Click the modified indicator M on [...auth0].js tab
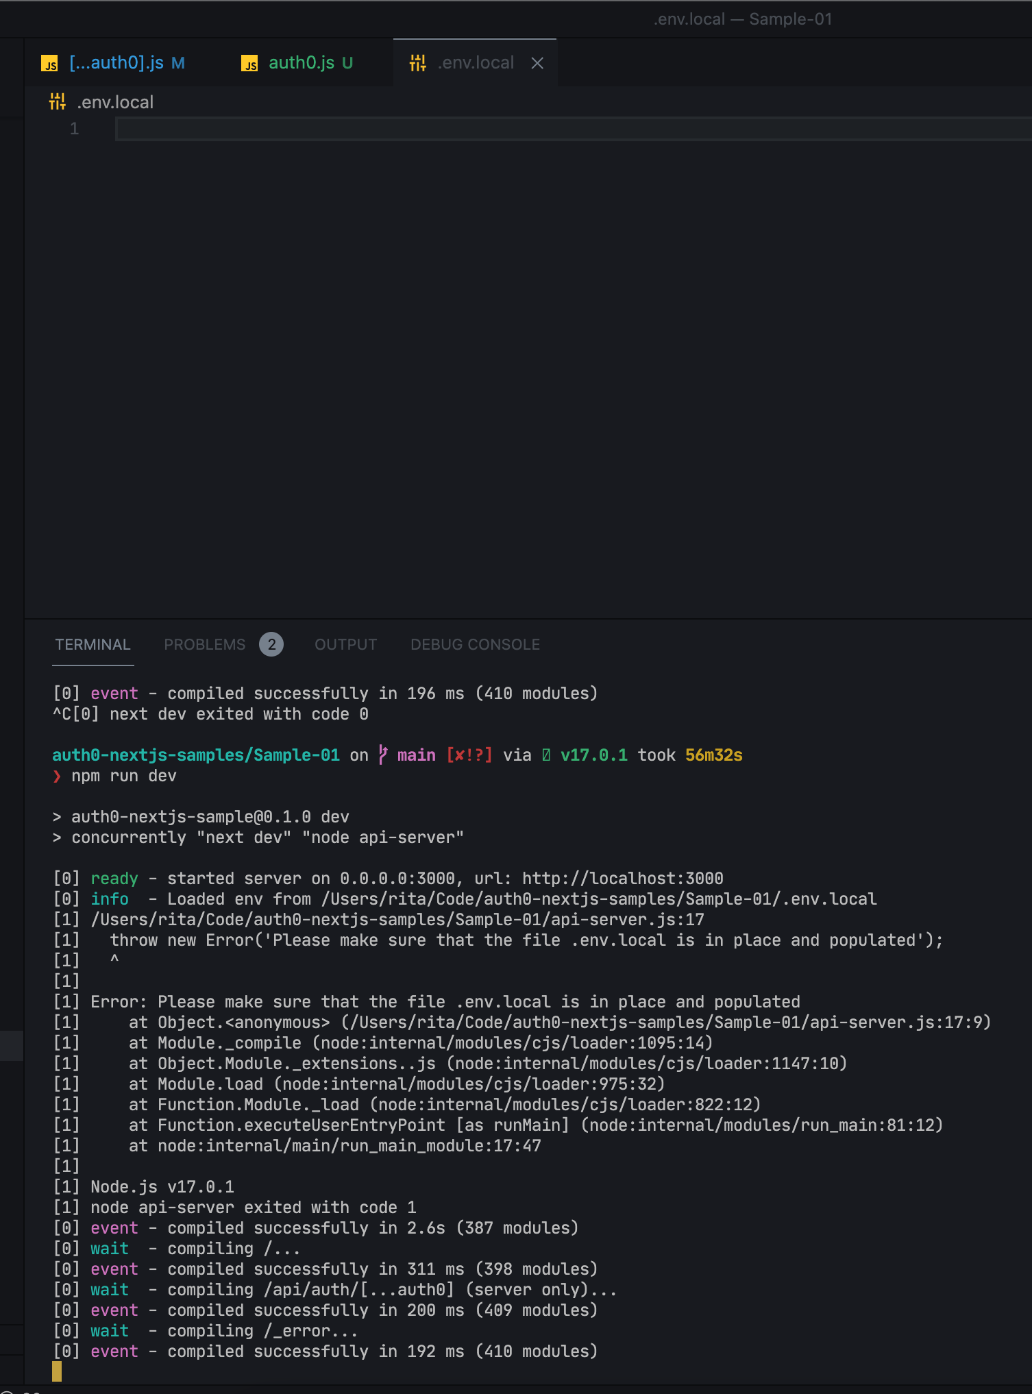 click(177, 62)
